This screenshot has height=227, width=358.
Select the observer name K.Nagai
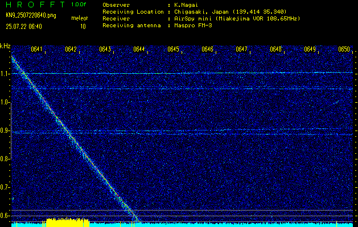186,5
